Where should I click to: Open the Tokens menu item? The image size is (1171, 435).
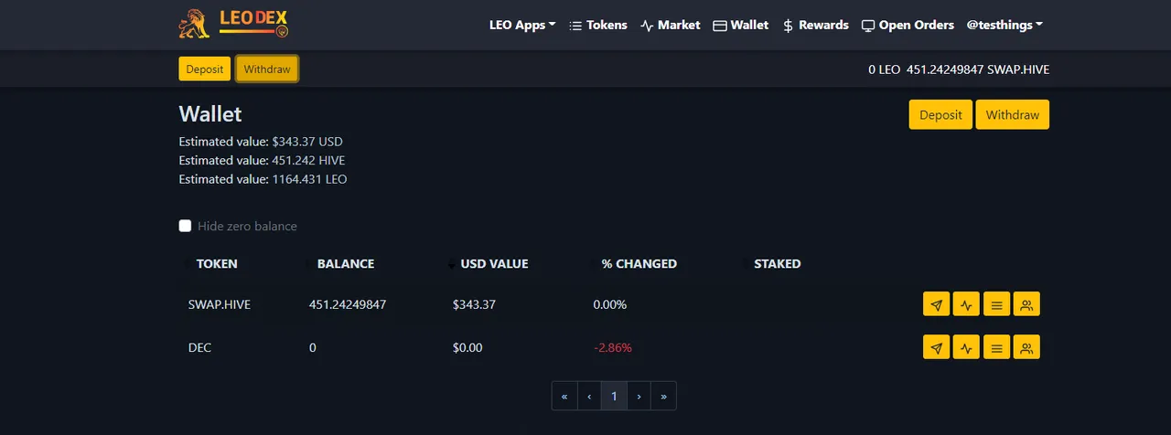pos(598,26)
